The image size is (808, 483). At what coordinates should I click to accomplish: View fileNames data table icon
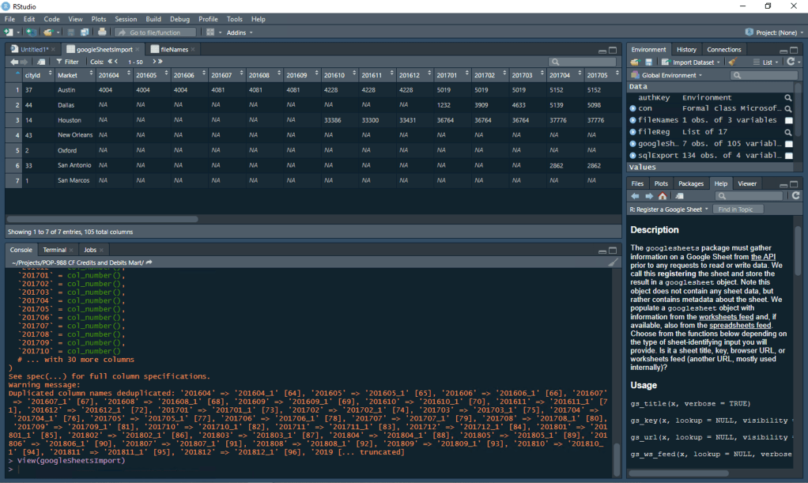click(788, 120)
